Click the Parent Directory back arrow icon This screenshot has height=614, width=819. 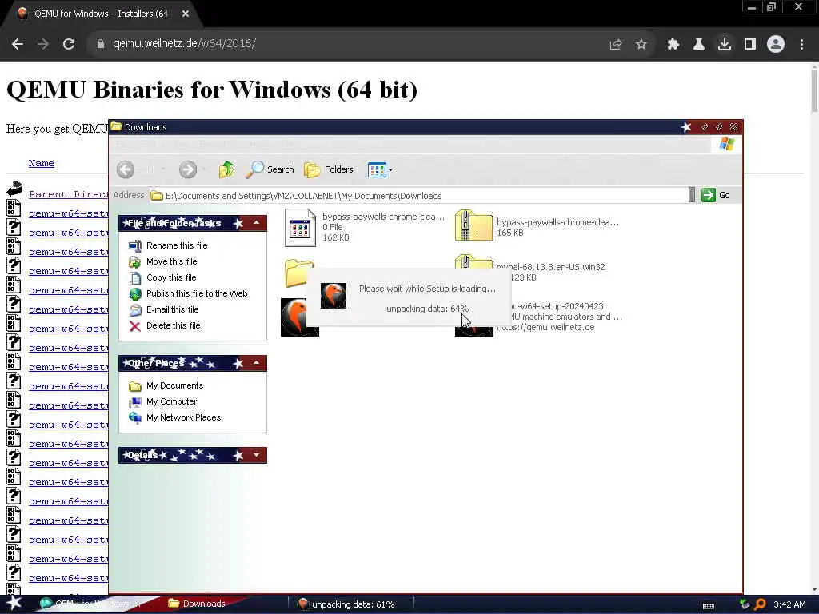14,189
